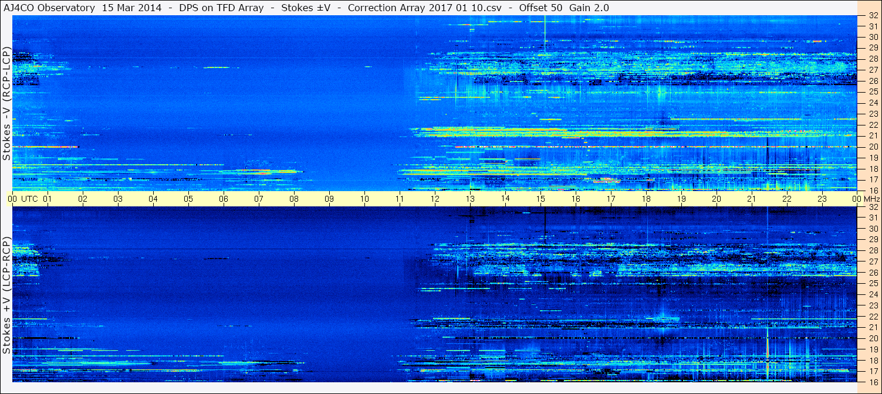Click 30 MHz on Stokes -V frequency scale
Viewport: 882px width, 394px height.
point(873,37)
